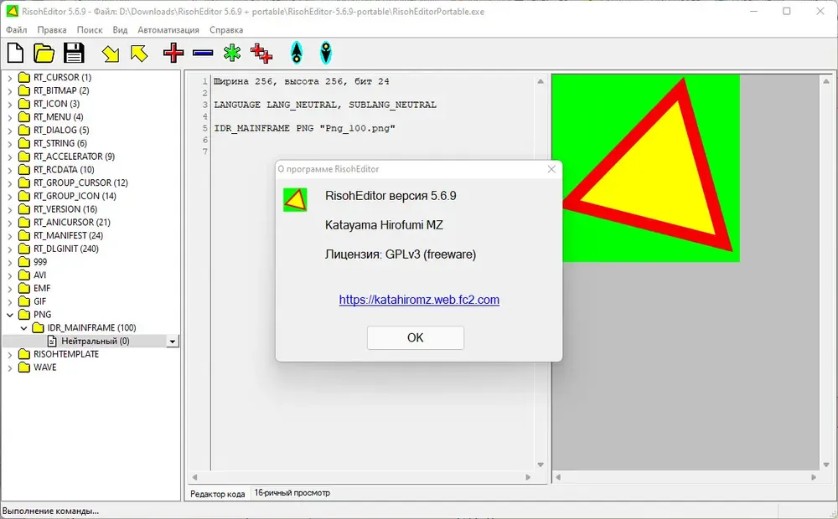Select the RT_GROUP_ICON (14) tree item
The height and width of the screenshot is (519, 838).
click(75, 196)
